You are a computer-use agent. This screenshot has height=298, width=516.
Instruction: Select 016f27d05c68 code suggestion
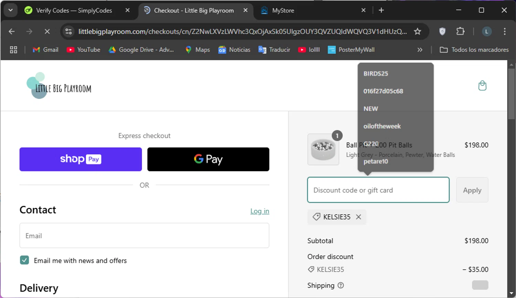pos(383,91)
